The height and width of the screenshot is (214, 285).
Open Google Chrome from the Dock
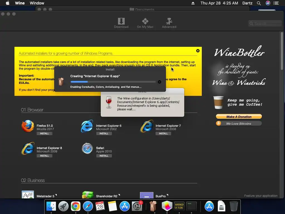[76, 206]
